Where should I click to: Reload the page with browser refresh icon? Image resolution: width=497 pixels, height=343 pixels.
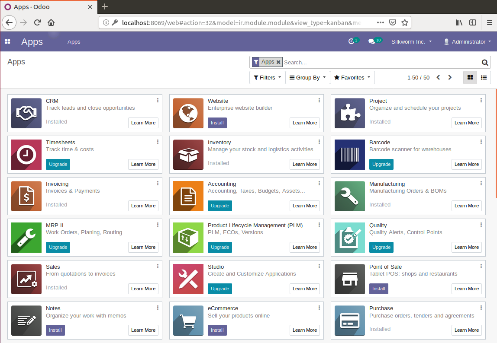37,22
